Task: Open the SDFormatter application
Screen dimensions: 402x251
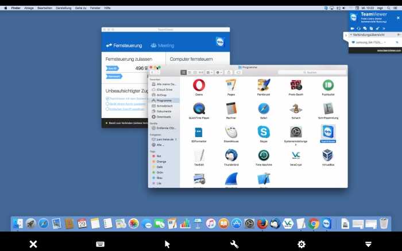Action: coord(199,132)
